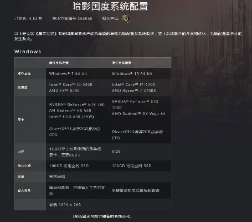Viewport: 252px width, 222px height.
Task: Click the 'Radeon™ RX 560' graphics entry
Action: click(x=70, y=110)
